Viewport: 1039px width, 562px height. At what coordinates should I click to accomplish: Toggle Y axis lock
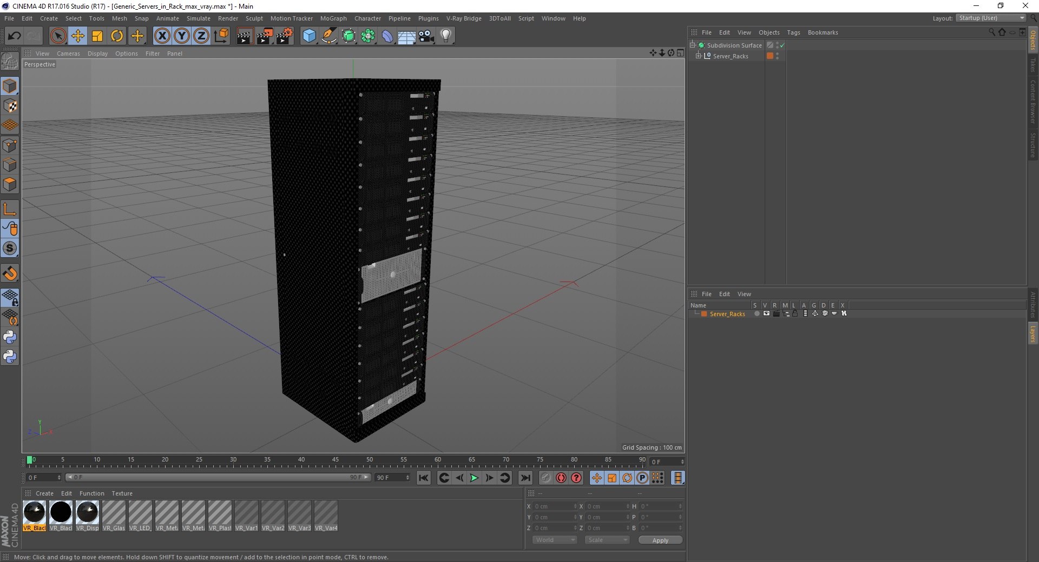pyautogui.click(x=182, y=36)
